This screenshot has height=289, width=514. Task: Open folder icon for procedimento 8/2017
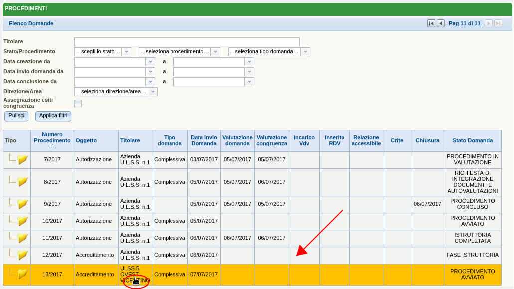click(22, 182)
